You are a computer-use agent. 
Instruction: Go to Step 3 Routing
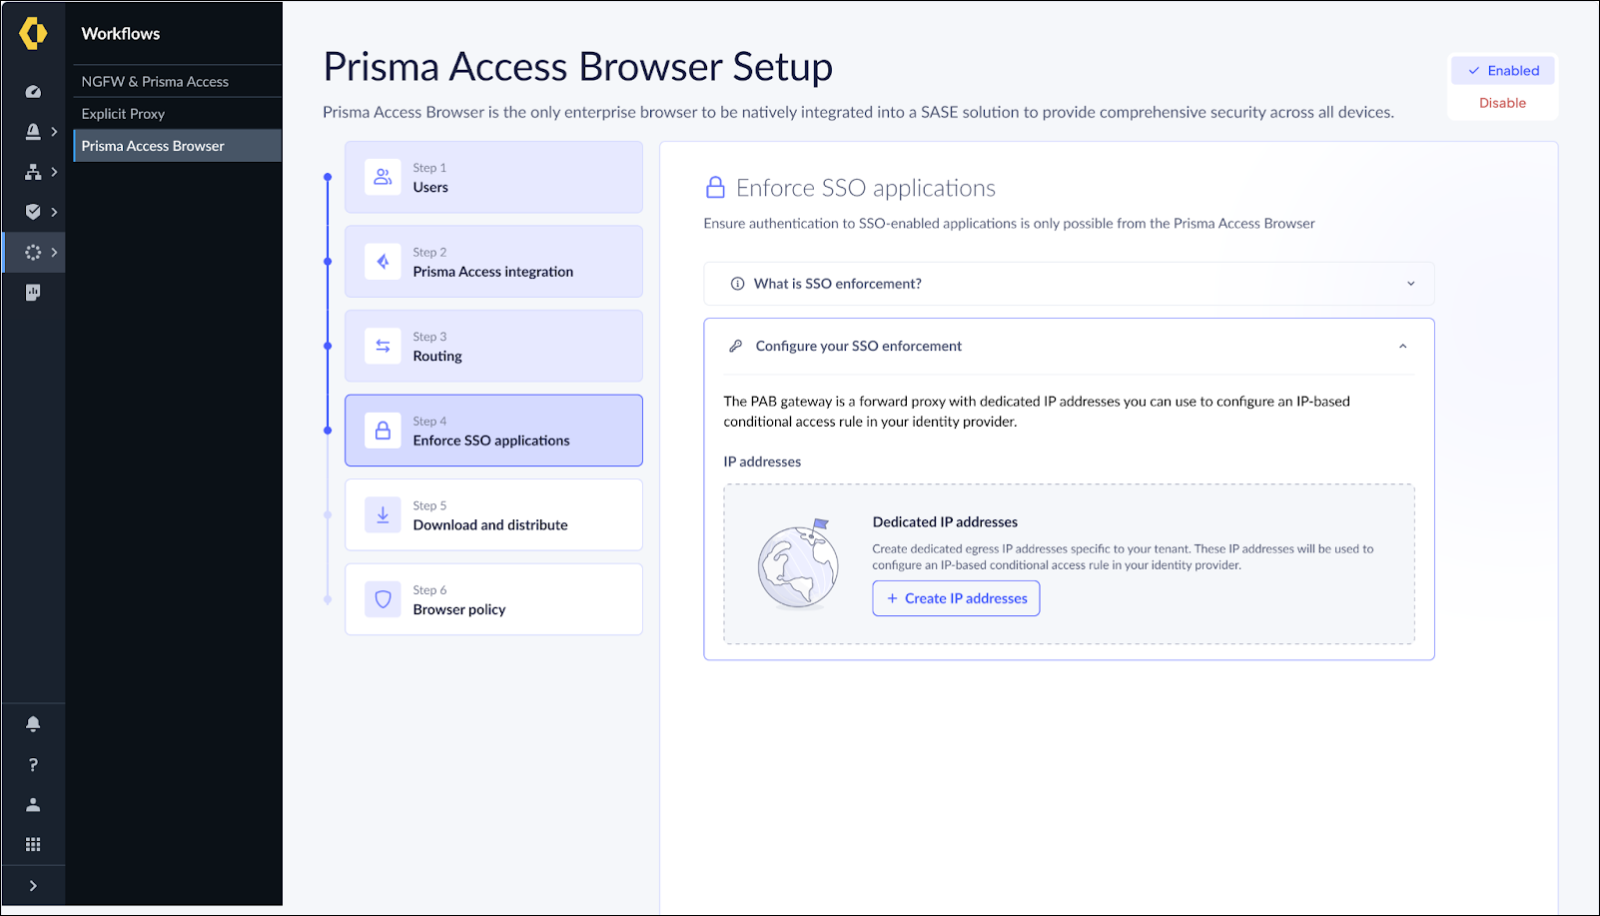[493, 347]
